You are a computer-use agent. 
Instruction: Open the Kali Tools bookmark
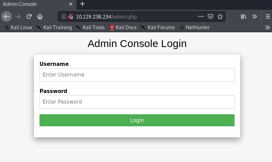90,27
